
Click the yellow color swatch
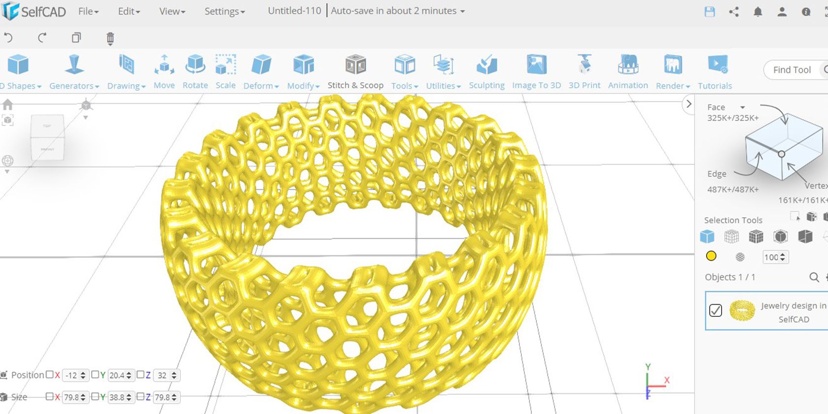pyautogui.click(x=711, y=256)
